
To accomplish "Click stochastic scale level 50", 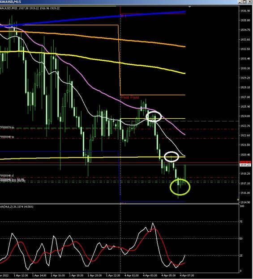I will point(241,239).
